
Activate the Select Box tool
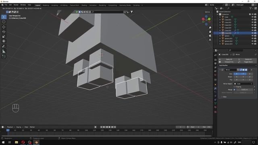4,17
